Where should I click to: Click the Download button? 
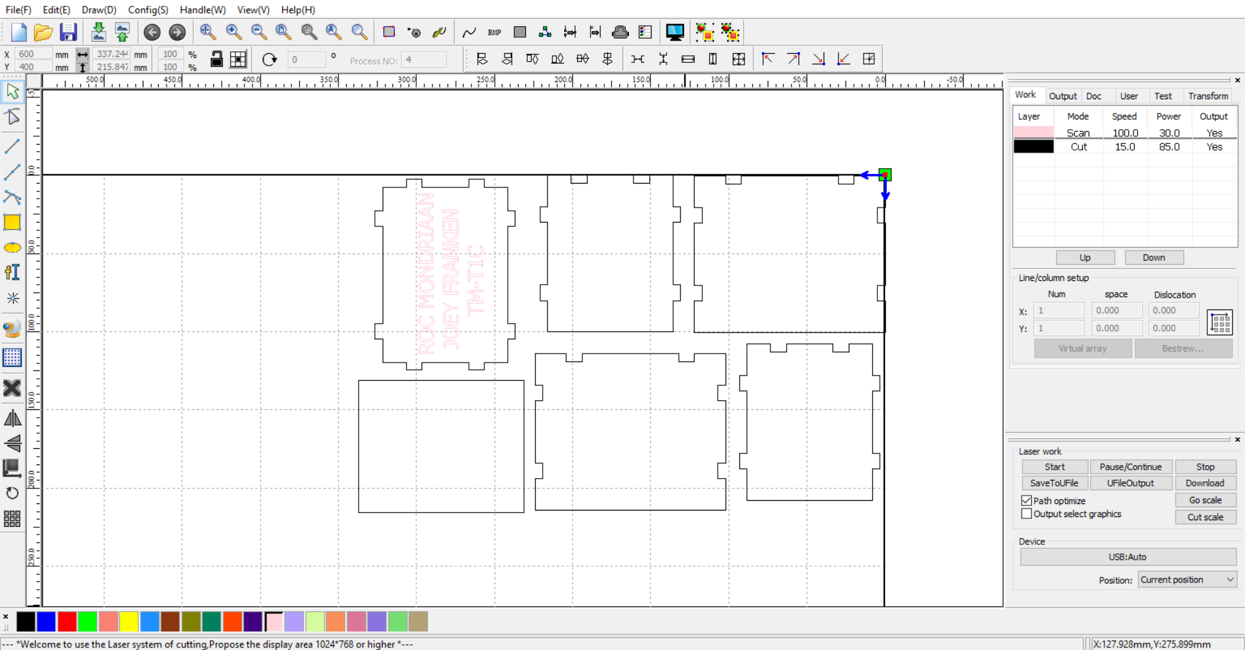pos(1205,483)
